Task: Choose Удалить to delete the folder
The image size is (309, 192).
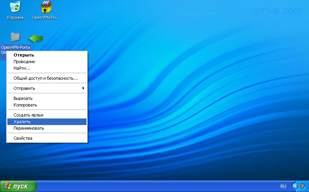Action: tap(22, 122)
